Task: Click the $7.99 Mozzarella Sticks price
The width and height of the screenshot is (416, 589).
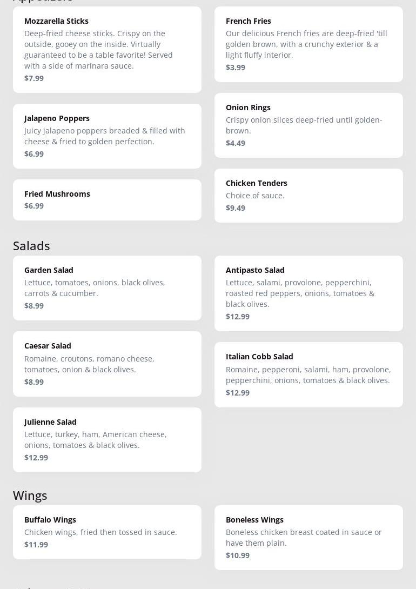Action: [34, 78]
